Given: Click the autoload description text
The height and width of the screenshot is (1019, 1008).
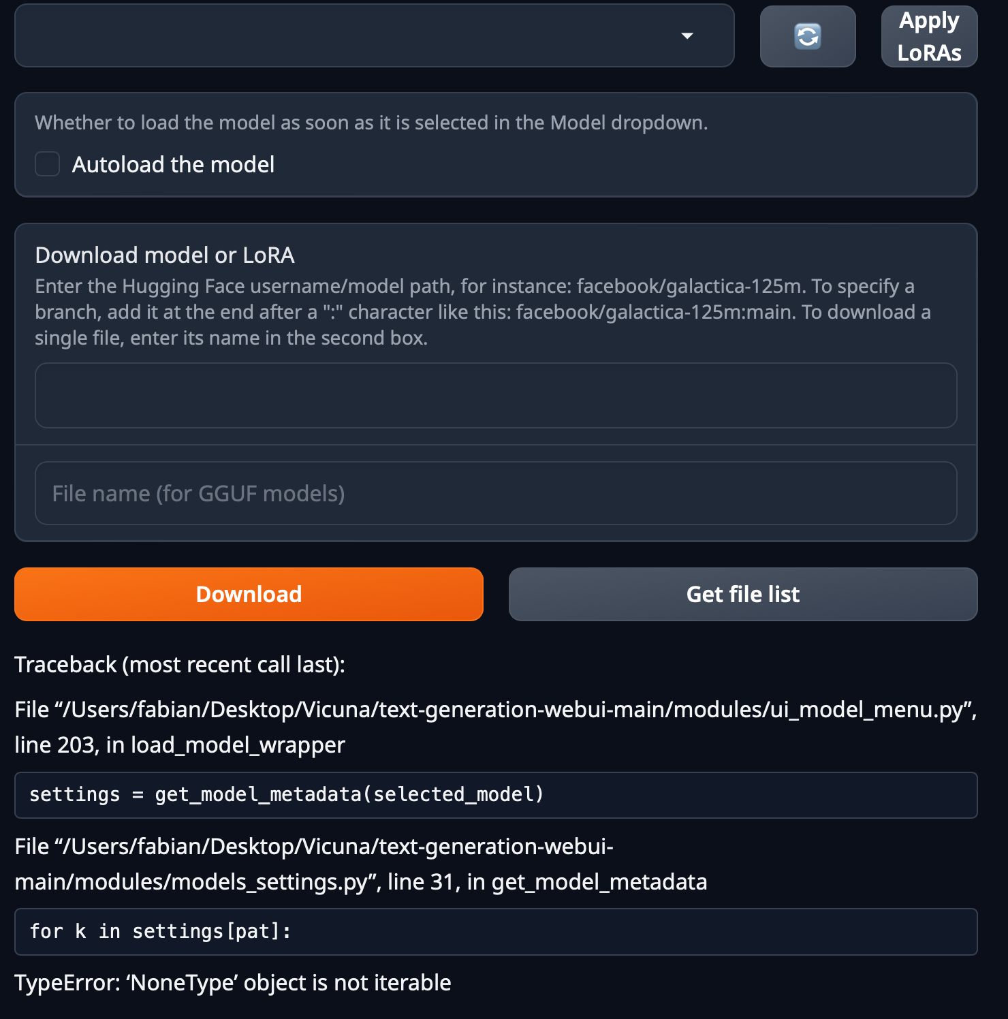Looking at the screenshot, I should point(371,123).
